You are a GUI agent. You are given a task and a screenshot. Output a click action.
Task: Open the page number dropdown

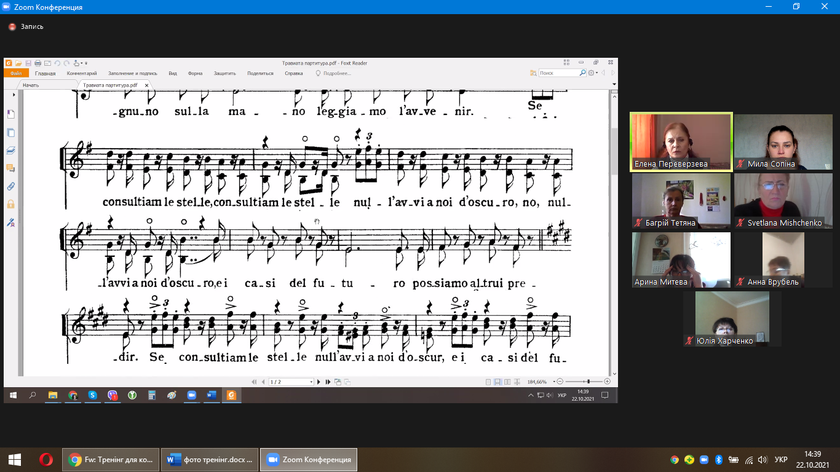(x=311, y=382)
